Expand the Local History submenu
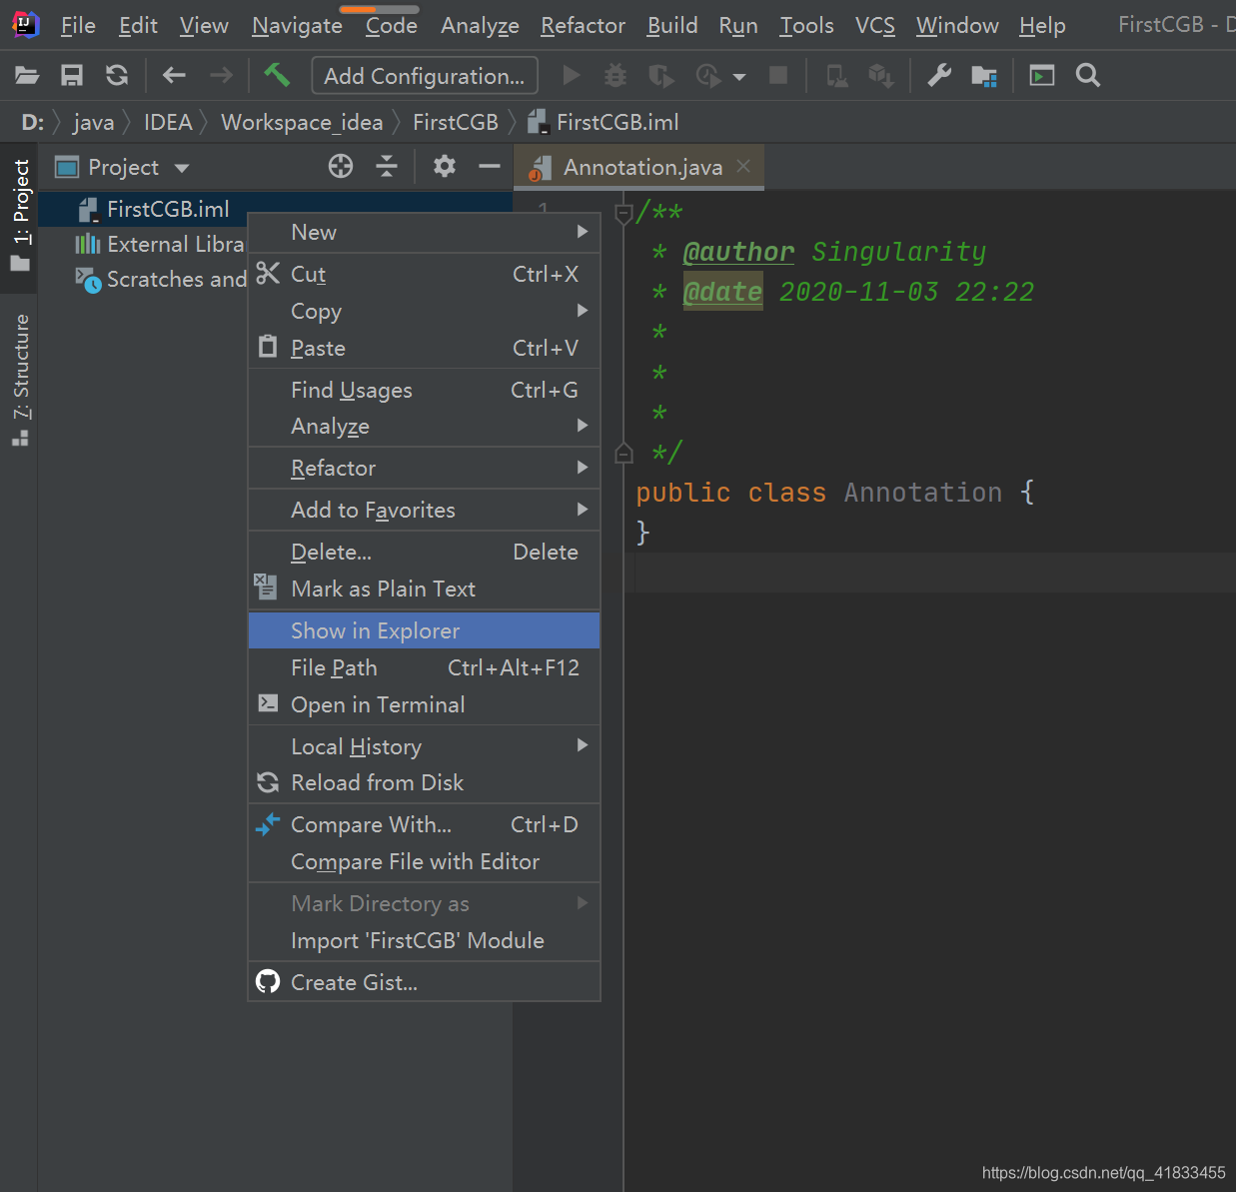The height and width of the screenshot is (1192, 1236). tap(424, 746)
